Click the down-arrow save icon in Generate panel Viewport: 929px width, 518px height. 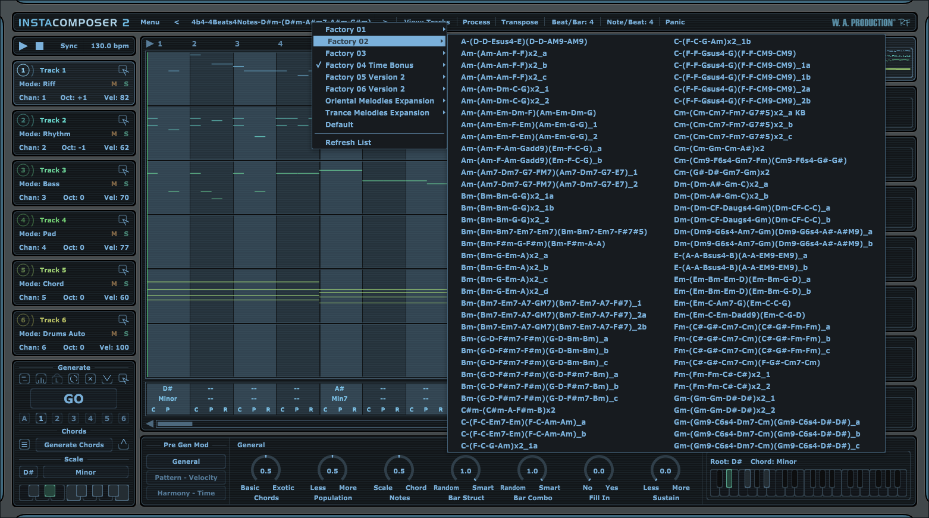[x=107, y=379]
